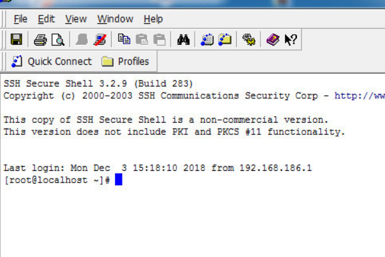This screenshot has height=257, width=385.
Task: Open Settings using the gears icon
Action: click(x=249, y=40)
